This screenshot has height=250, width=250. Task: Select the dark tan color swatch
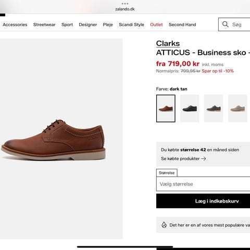(x=166, y=108)
